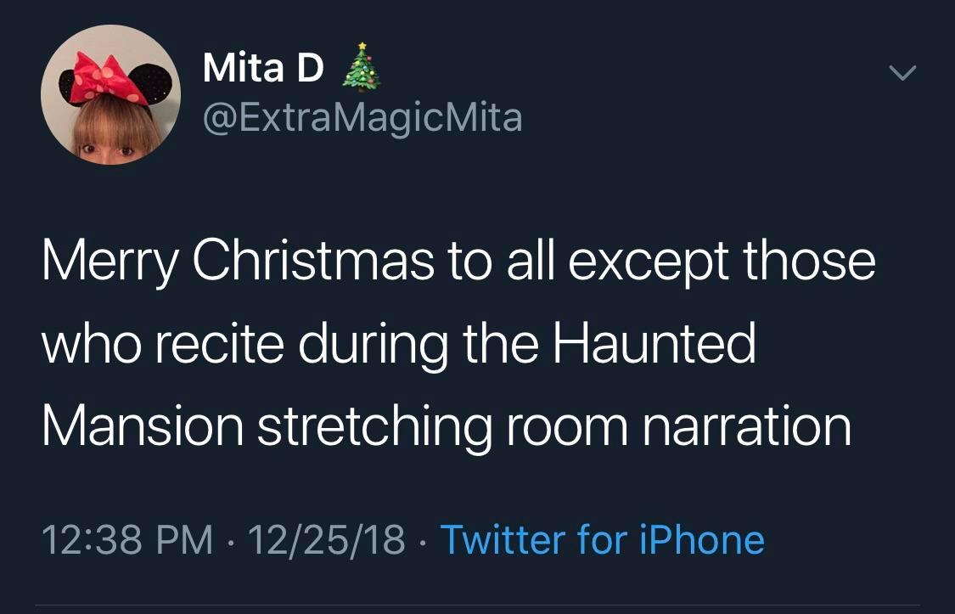The width and height of the screenshot is (955, 614).
Task: Open the @ExtraMagicMita handle
Action: (362, 118)
